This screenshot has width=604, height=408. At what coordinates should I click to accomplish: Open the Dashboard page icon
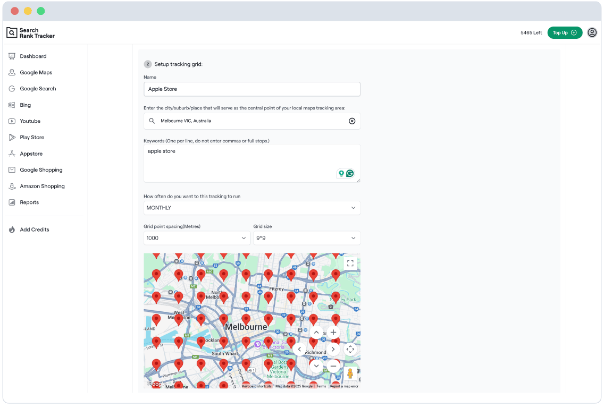tap(12, 56)
